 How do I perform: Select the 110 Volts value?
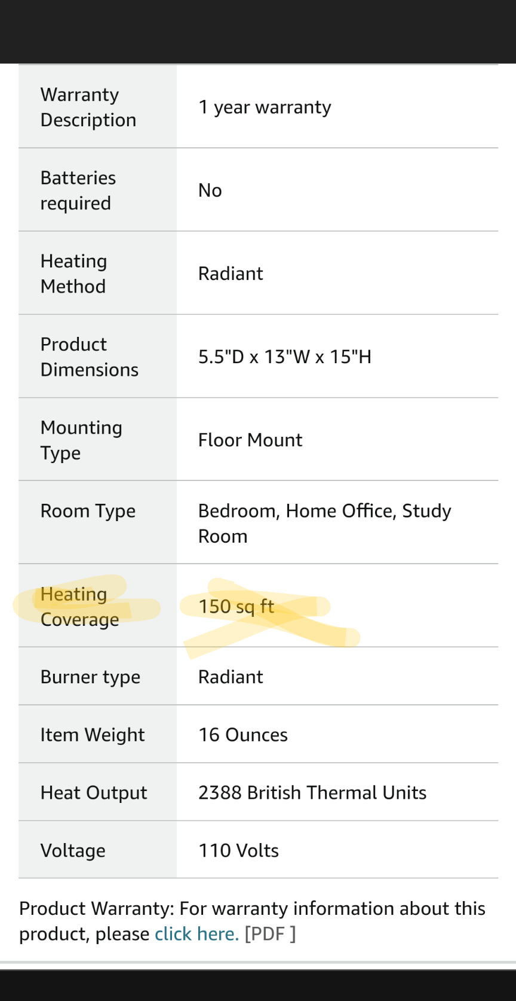(239, 851)
